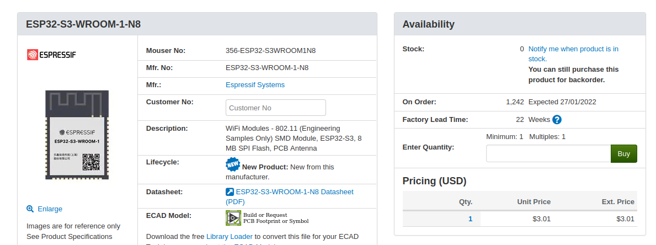This screenshot has width=656, height=245.
Task: Click Images are for reference only note
Action: (73, 226)
